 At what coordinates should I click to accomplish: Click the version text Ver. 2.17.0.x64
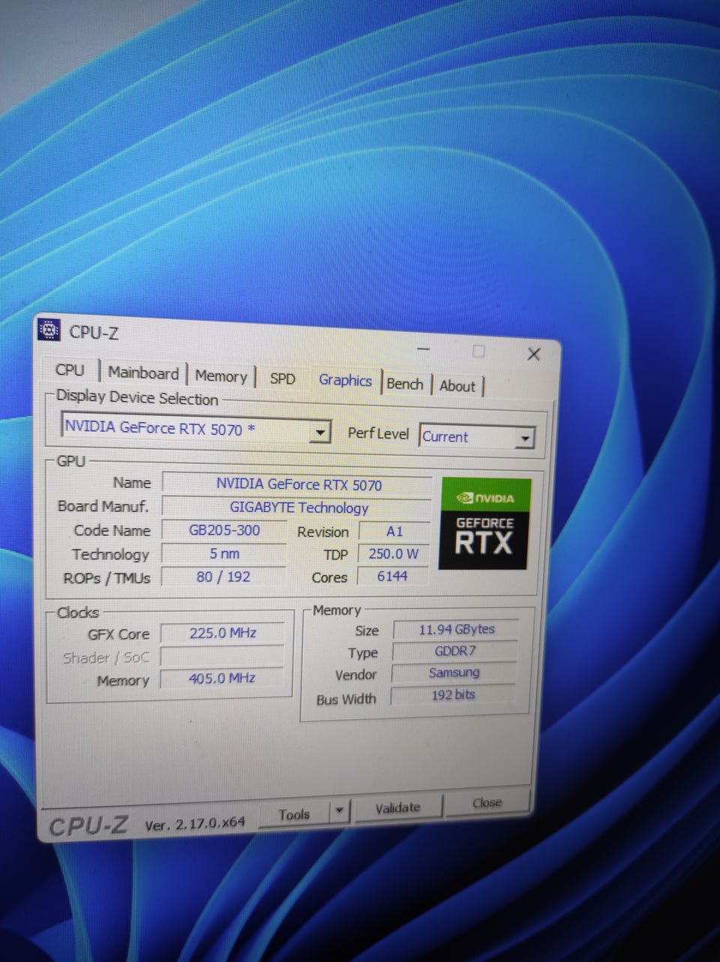point(195,823)
